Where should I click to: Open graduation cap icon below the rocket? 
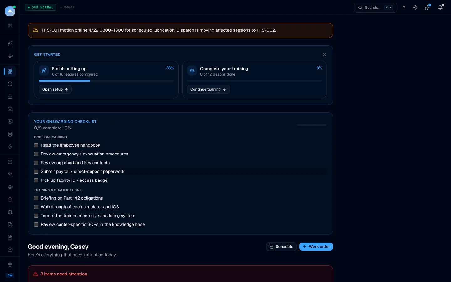(x=10, y=56)
